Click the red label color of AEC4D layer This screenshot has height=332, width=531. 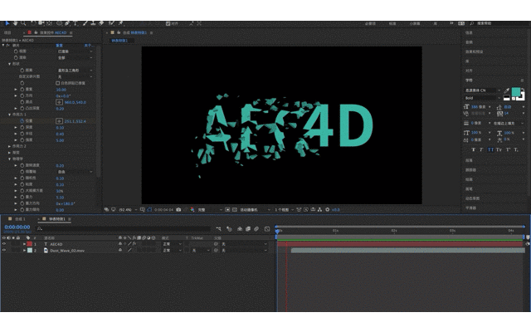30,244
